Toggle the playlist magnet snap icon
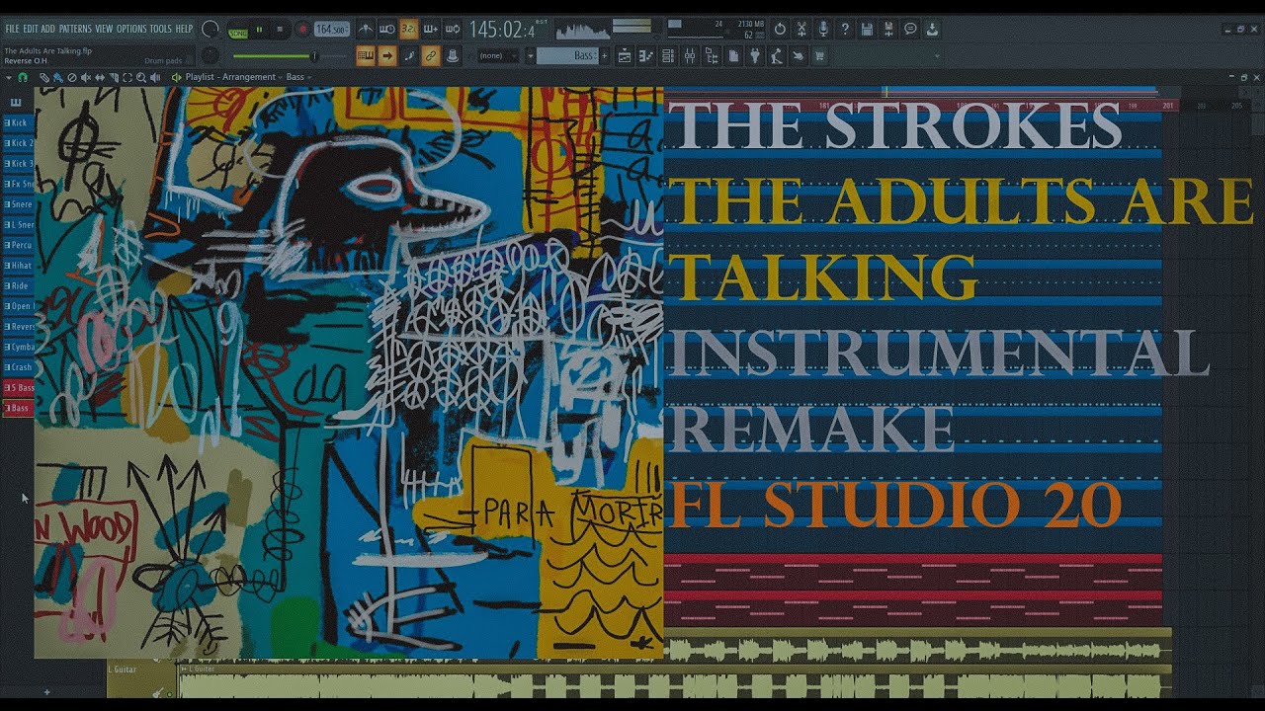 (x=23, y=77)
